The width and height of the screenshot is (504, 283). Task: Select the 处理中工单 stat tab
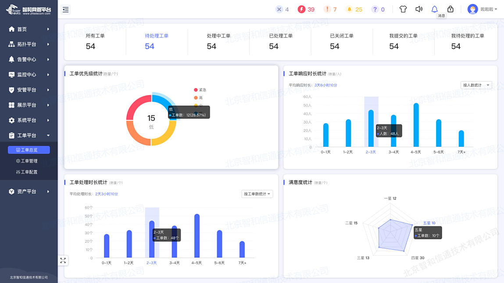pyautogui.click(x=218, y=42)
